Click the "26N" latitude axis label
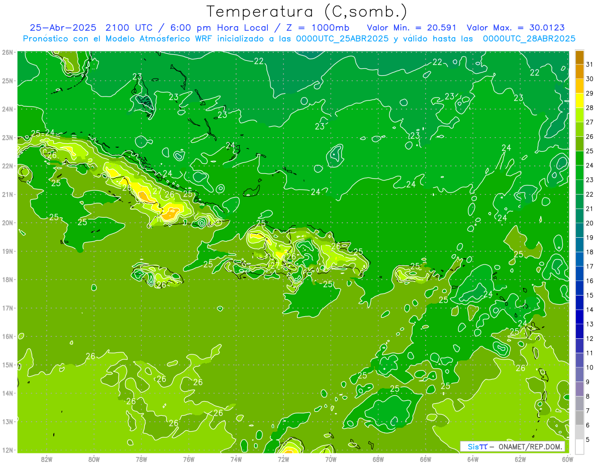603x466 pixels. [7, 52]
